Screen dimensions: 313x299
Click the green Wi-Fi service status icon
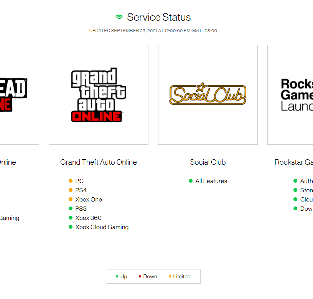119,17
